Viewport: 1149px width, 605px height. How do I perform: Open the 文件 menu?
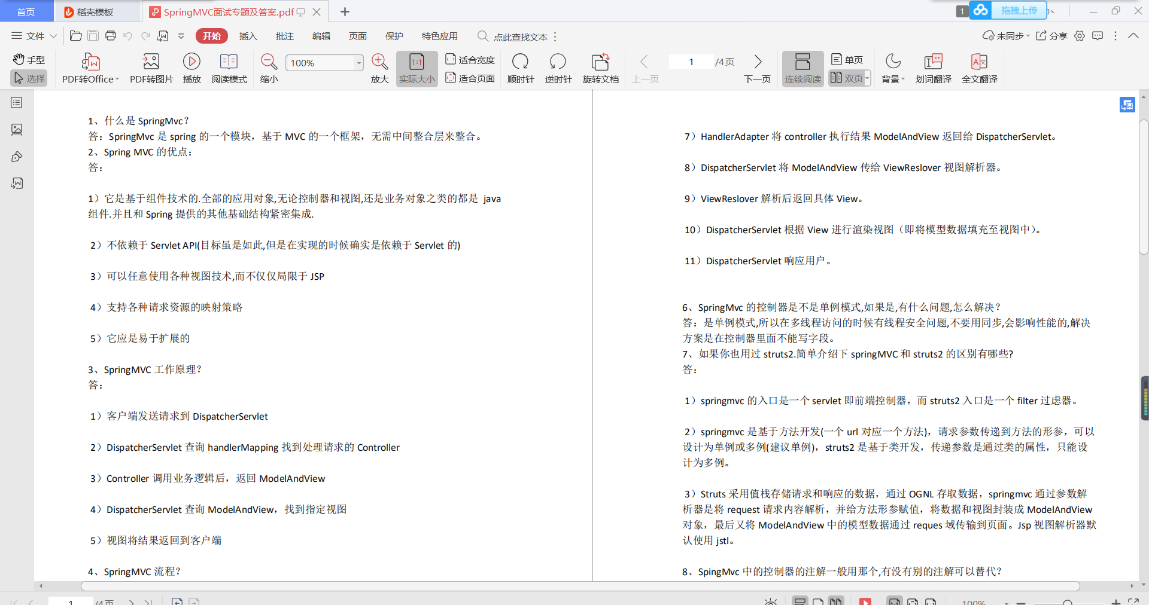34,36
